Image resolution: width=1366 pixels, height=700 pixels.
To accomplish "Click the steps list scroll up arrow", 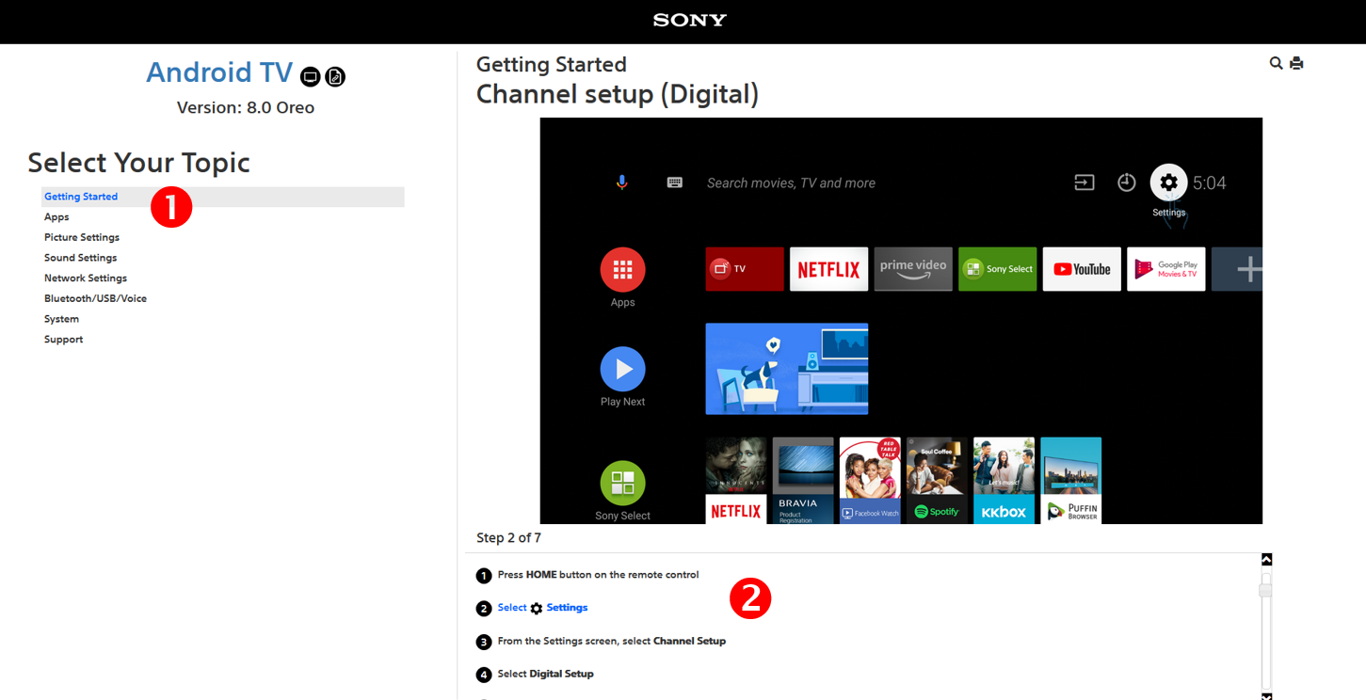I will click(x=1266, y=559).
